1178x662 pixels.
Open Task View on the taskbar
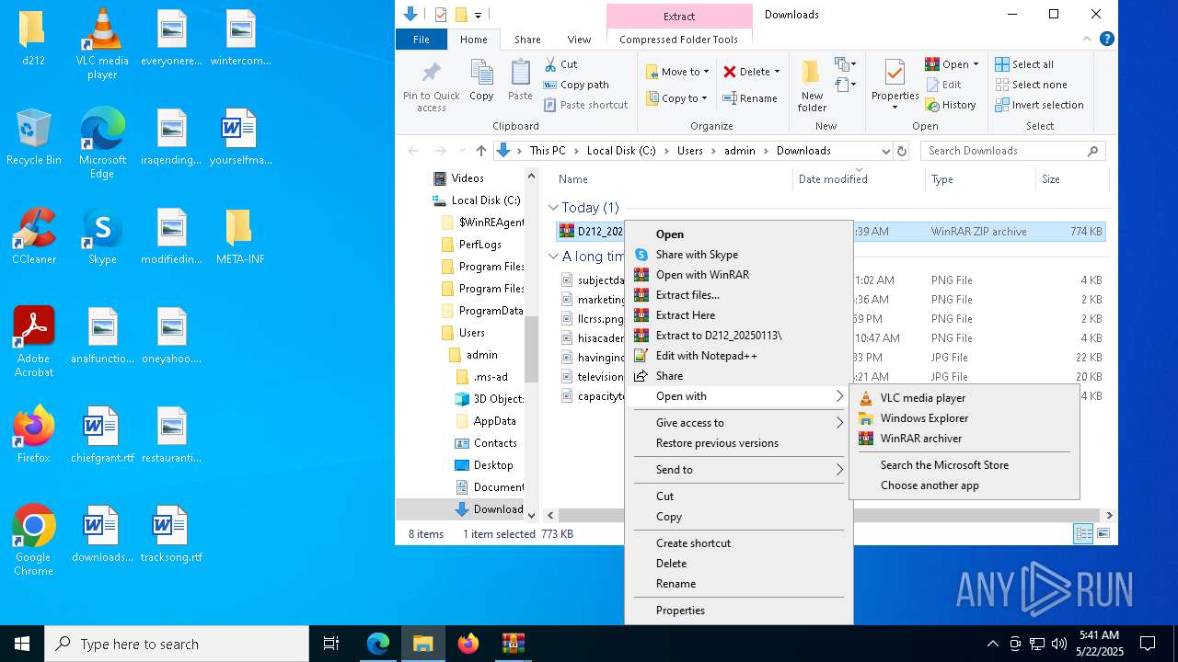click(331, 644)
